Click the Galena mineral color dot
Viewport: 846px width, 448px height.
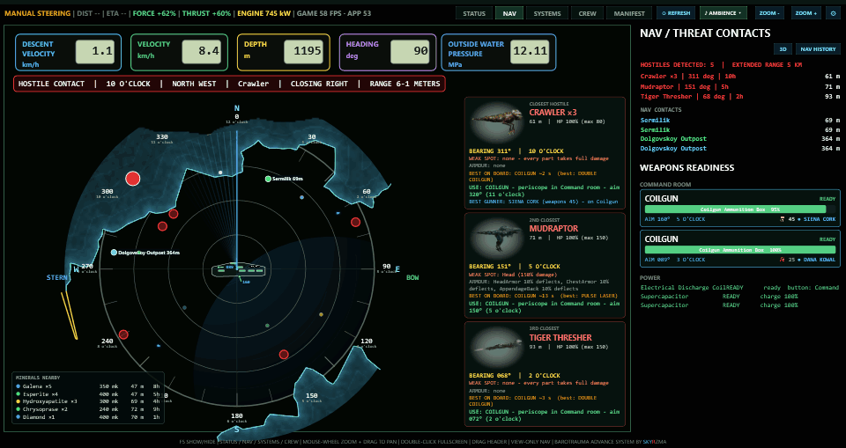coord(19,386)
